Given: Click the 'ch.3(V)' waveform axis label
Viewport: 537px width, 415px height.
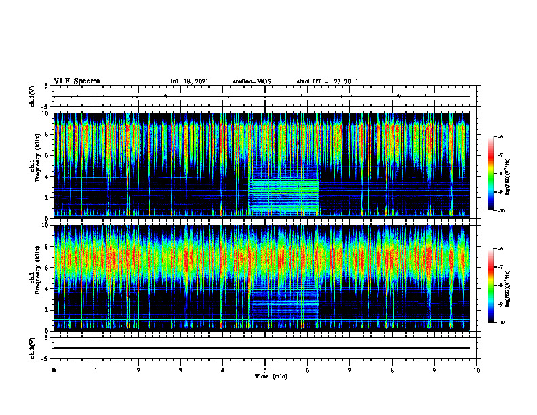Looking at the screenshot, I should [x=32, y=348].
